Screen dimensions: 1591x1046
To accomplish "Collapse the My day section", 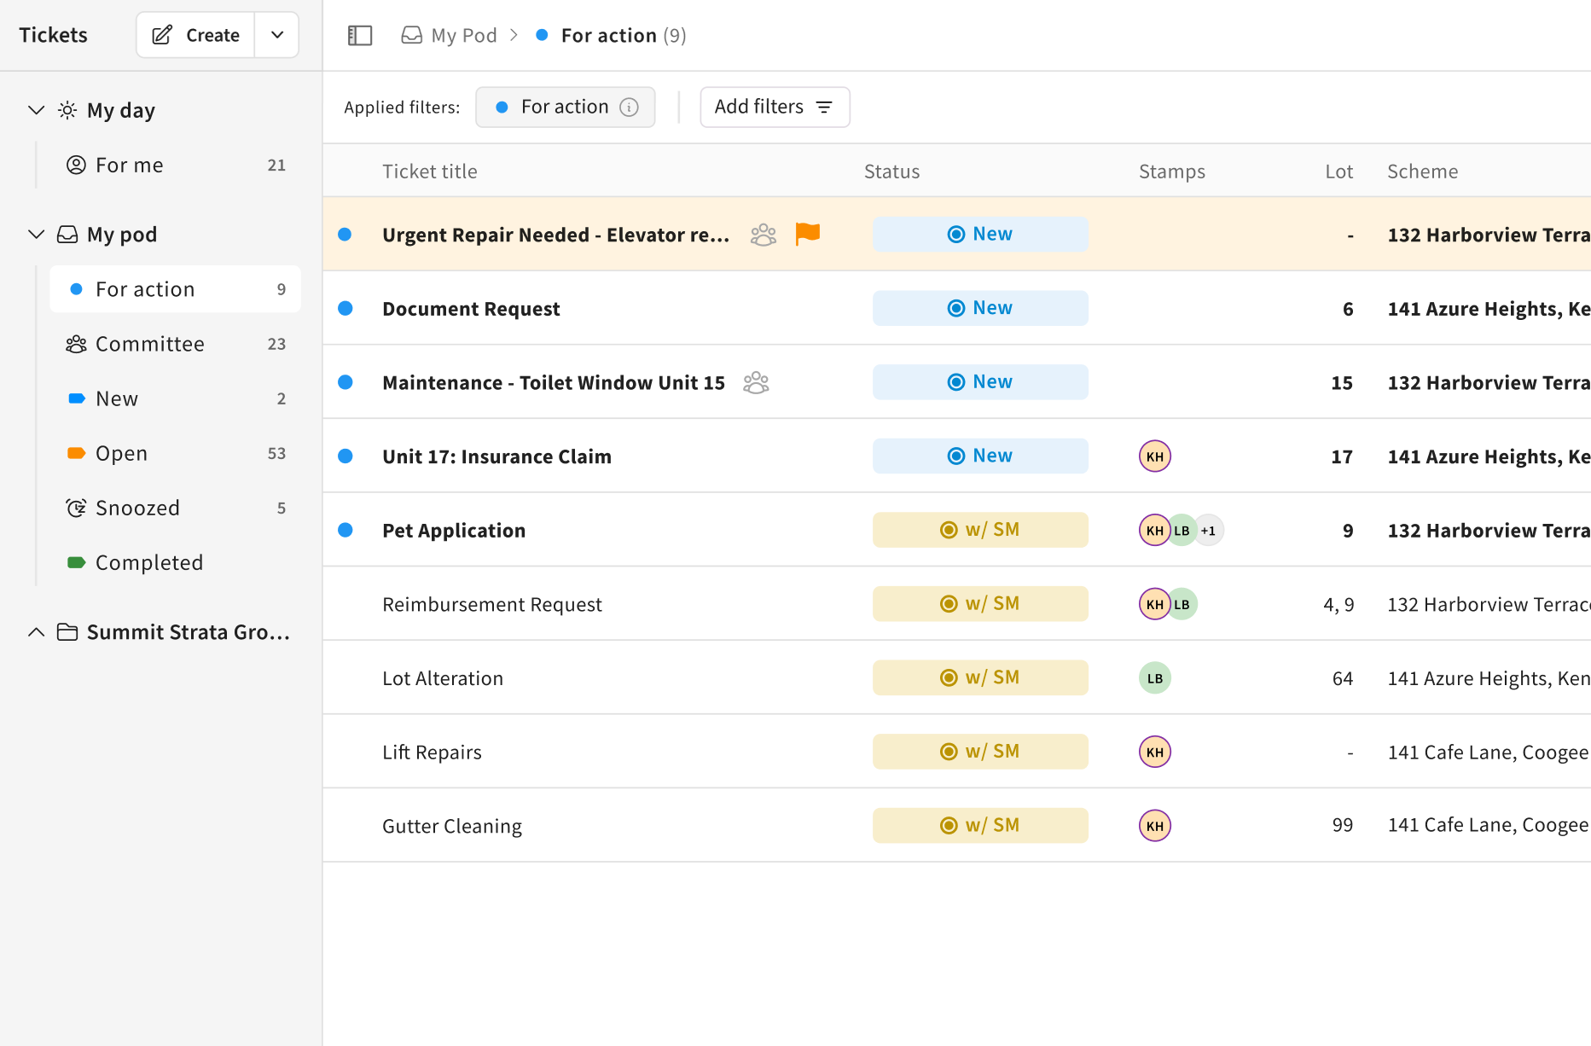I will click(x=36, y=110).
